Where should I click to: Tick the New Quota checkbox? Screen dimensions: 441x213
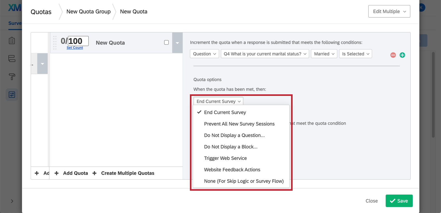166,42
